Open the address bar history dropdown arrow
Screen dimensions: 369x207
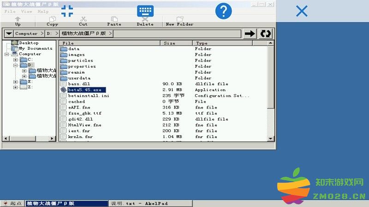pos(9,34)
